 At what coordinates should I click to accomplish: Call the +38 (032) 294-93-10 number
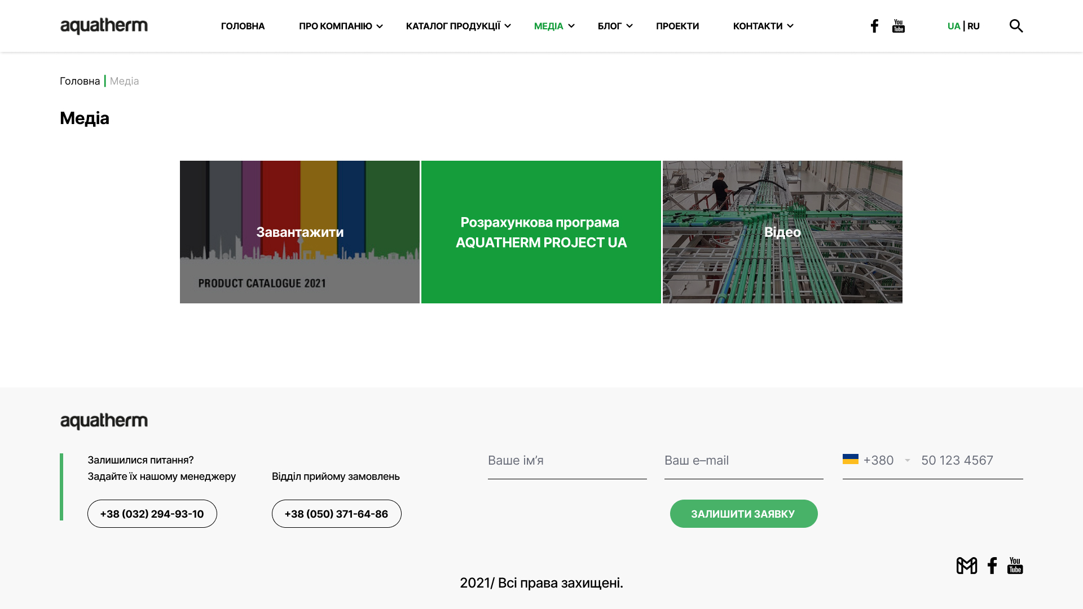(x=152, y=514)
